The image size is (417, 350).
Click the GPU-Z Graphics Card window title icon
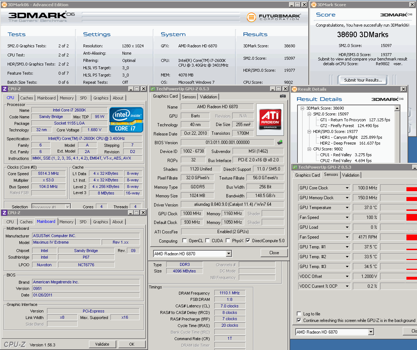(153, 89)
